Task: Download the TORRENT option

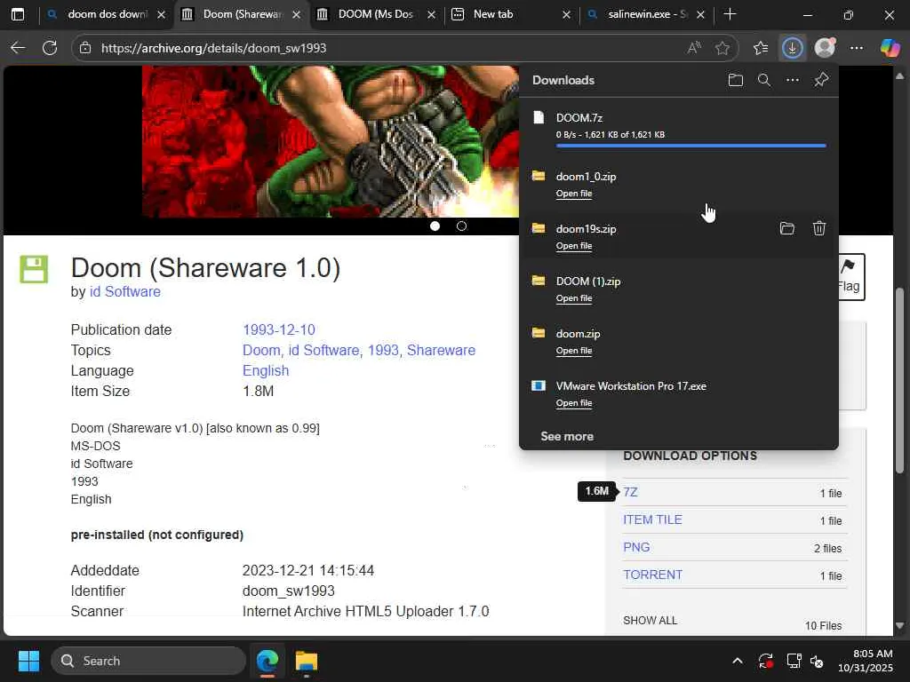Action: click(x=653, y=575)
